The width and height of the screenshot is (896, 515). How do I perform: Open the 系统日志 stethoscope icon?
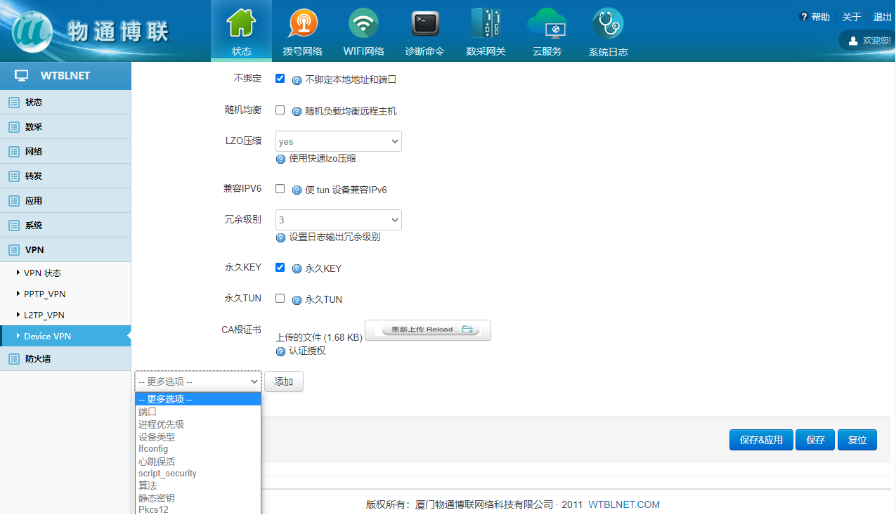608,25
